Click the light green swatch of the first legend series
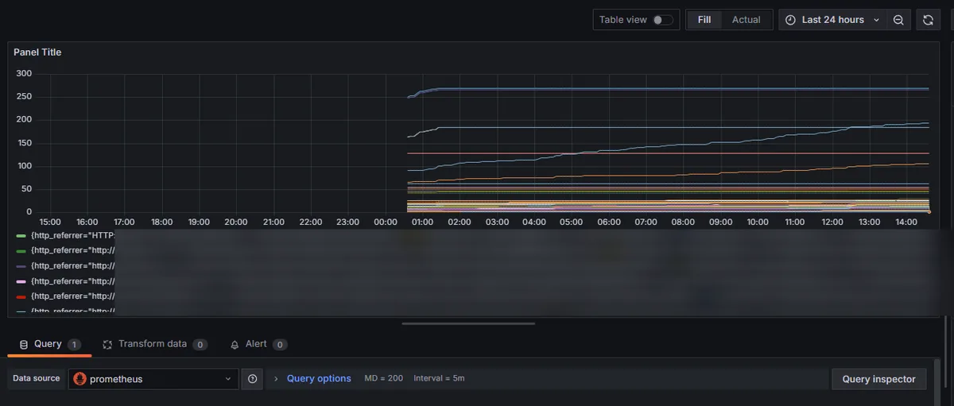 (21, 236)
